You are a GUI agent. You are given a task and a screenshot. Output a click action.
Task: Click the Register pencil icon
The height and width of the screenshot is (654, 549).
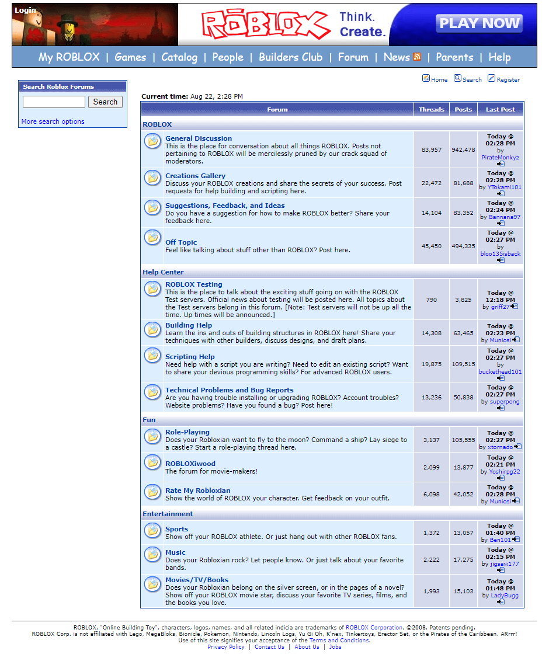point(491,78)
